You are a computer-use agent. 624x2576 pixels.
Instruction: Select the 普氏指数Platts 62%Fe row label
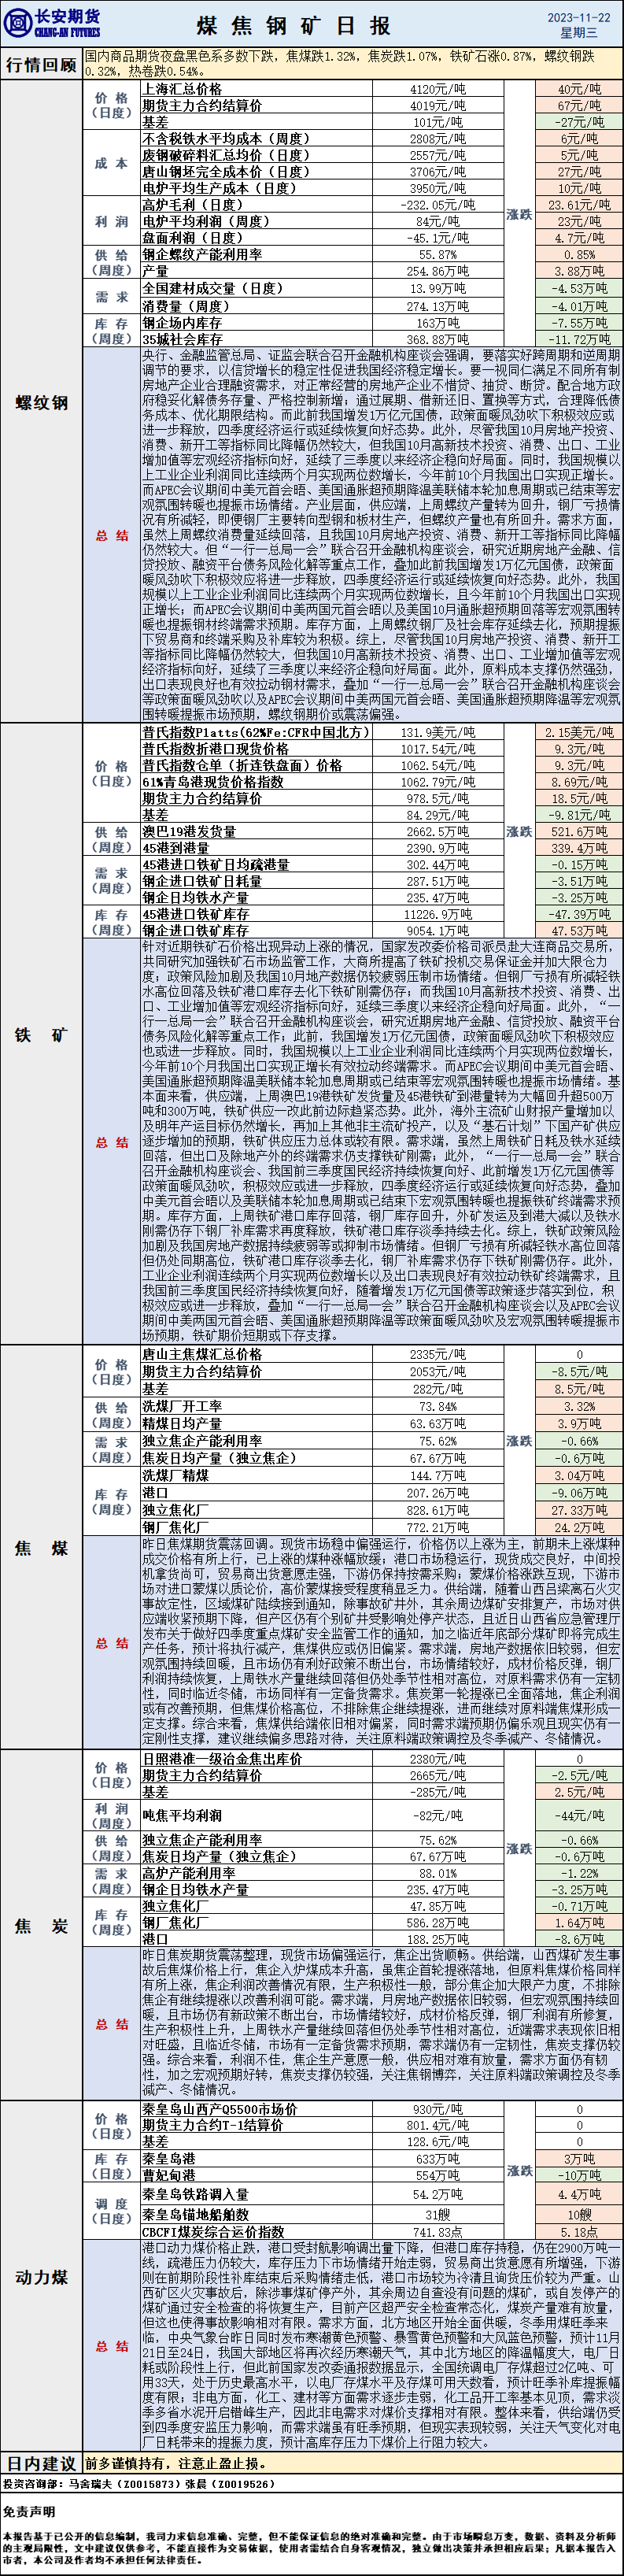click(254, 732)
